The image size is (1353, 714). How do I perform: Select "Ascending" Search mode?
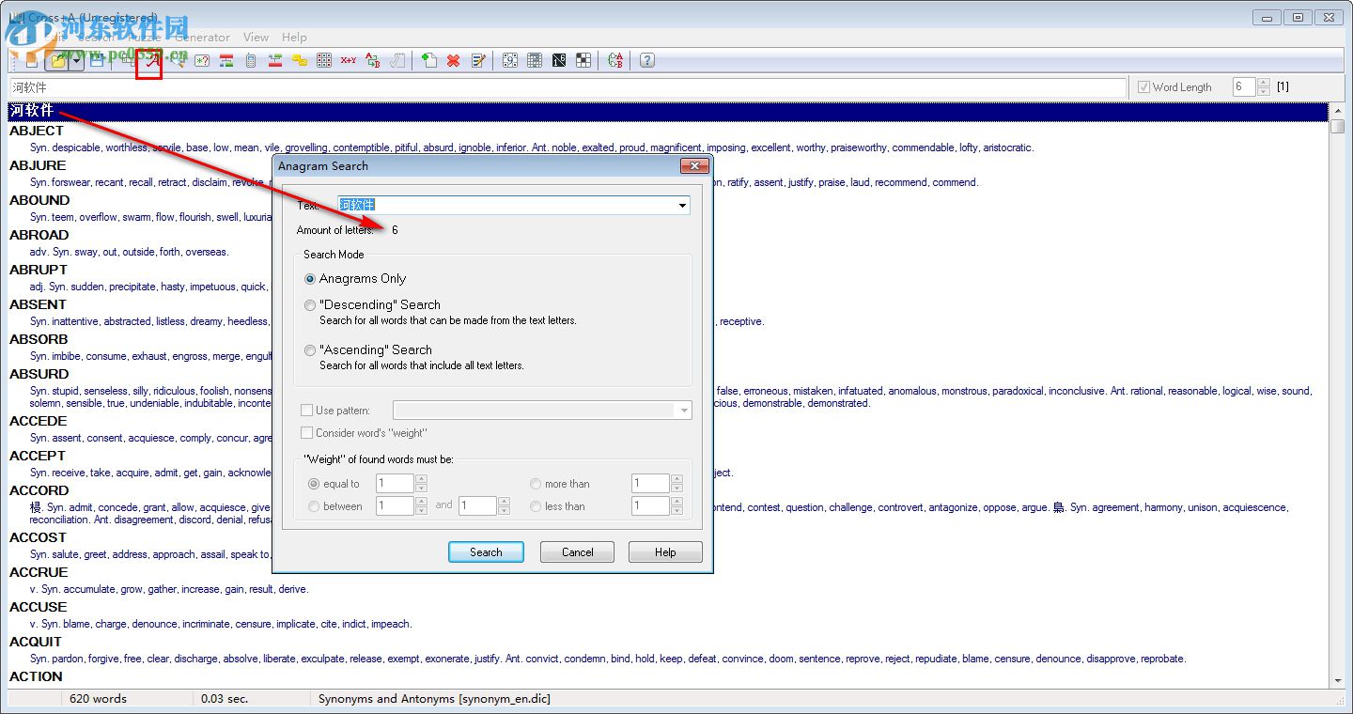coord(310,350)
